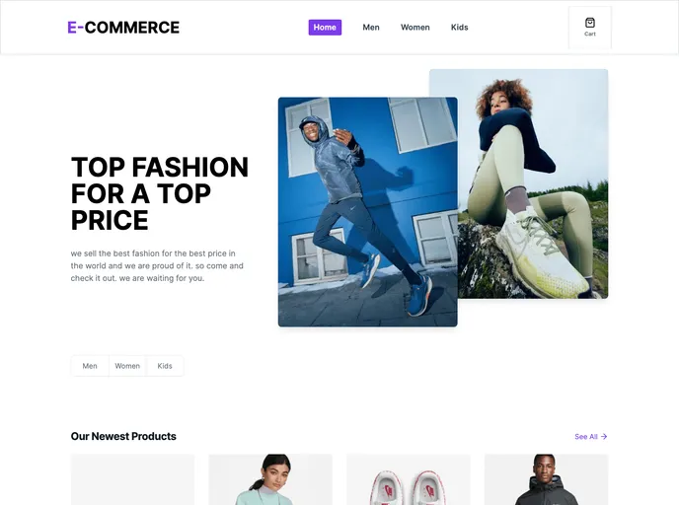The image size is (679, 505).
Task: Open the mint top woman product card
Action: pos(270,479)
